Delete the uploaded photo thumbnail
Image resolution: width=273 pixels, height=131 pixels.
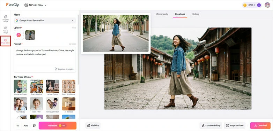click(x=33, y=32)
